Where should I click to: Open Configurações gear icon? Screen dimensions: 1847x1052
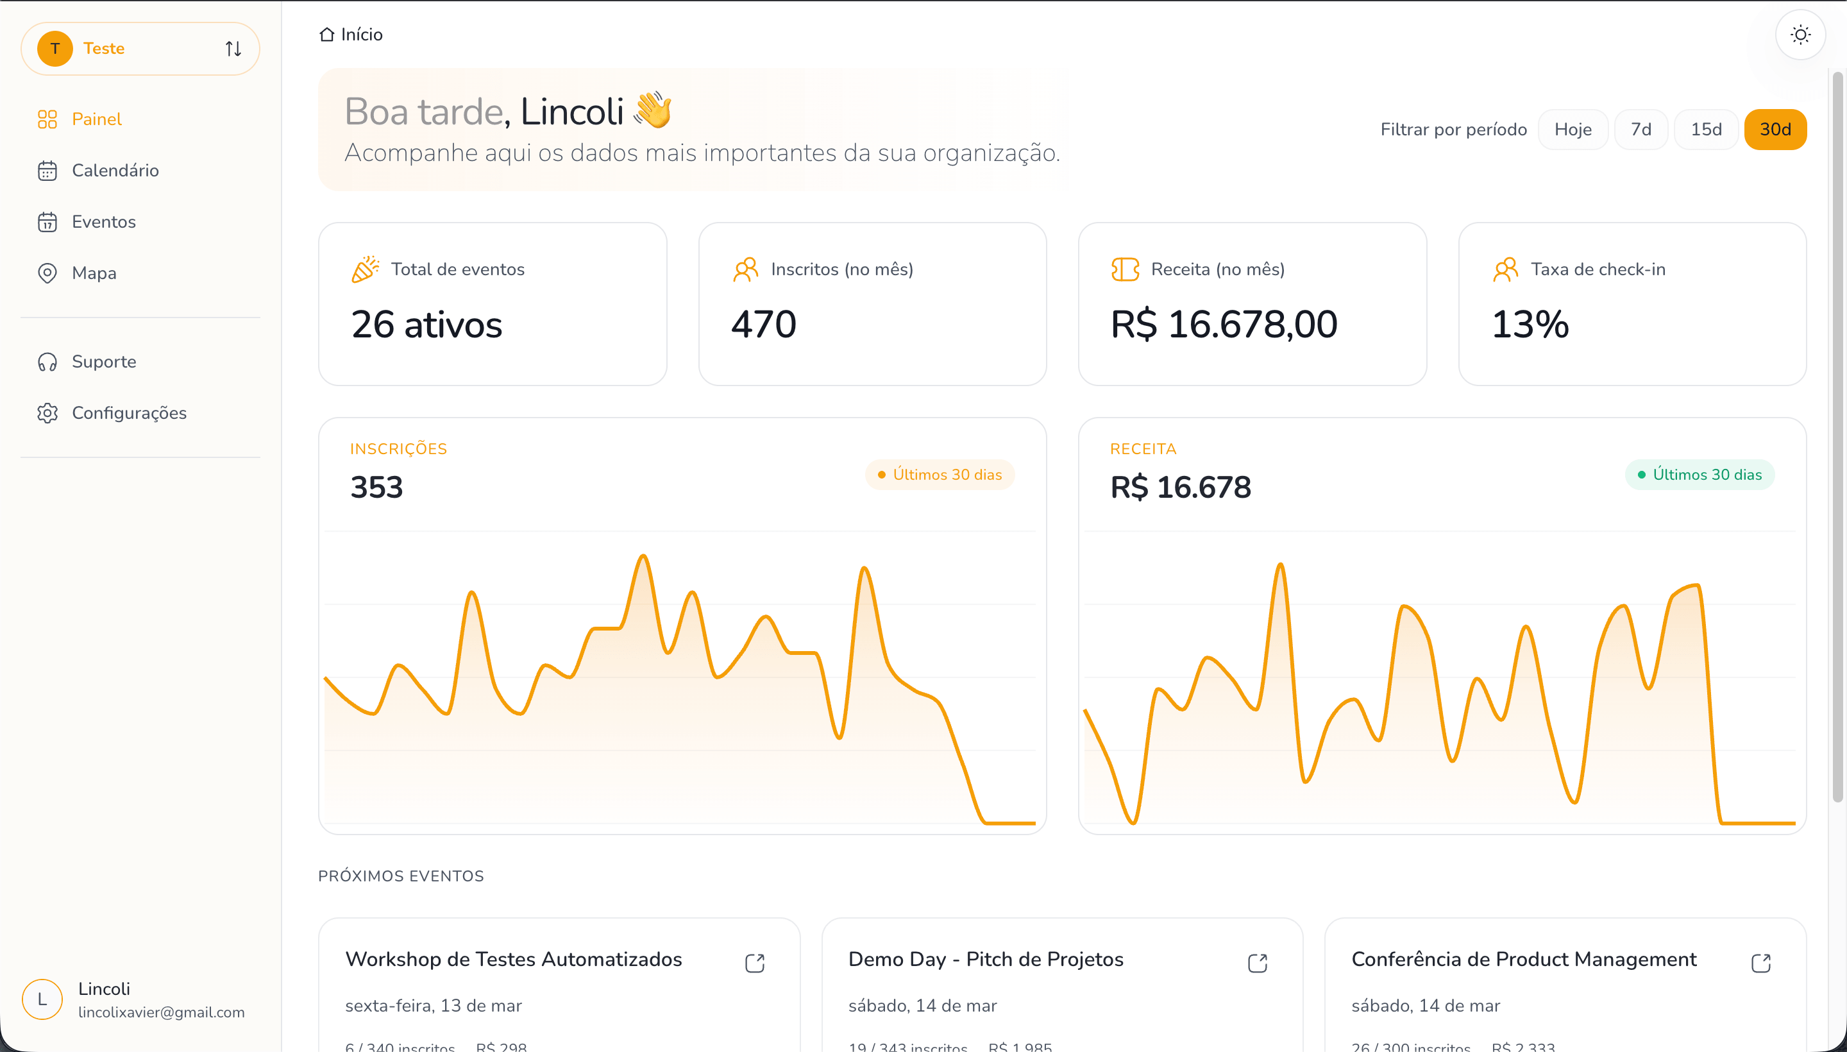[x=47, y=413]
